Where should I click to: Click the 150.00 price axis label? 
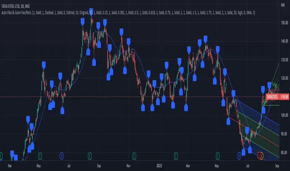coord(284,23)
